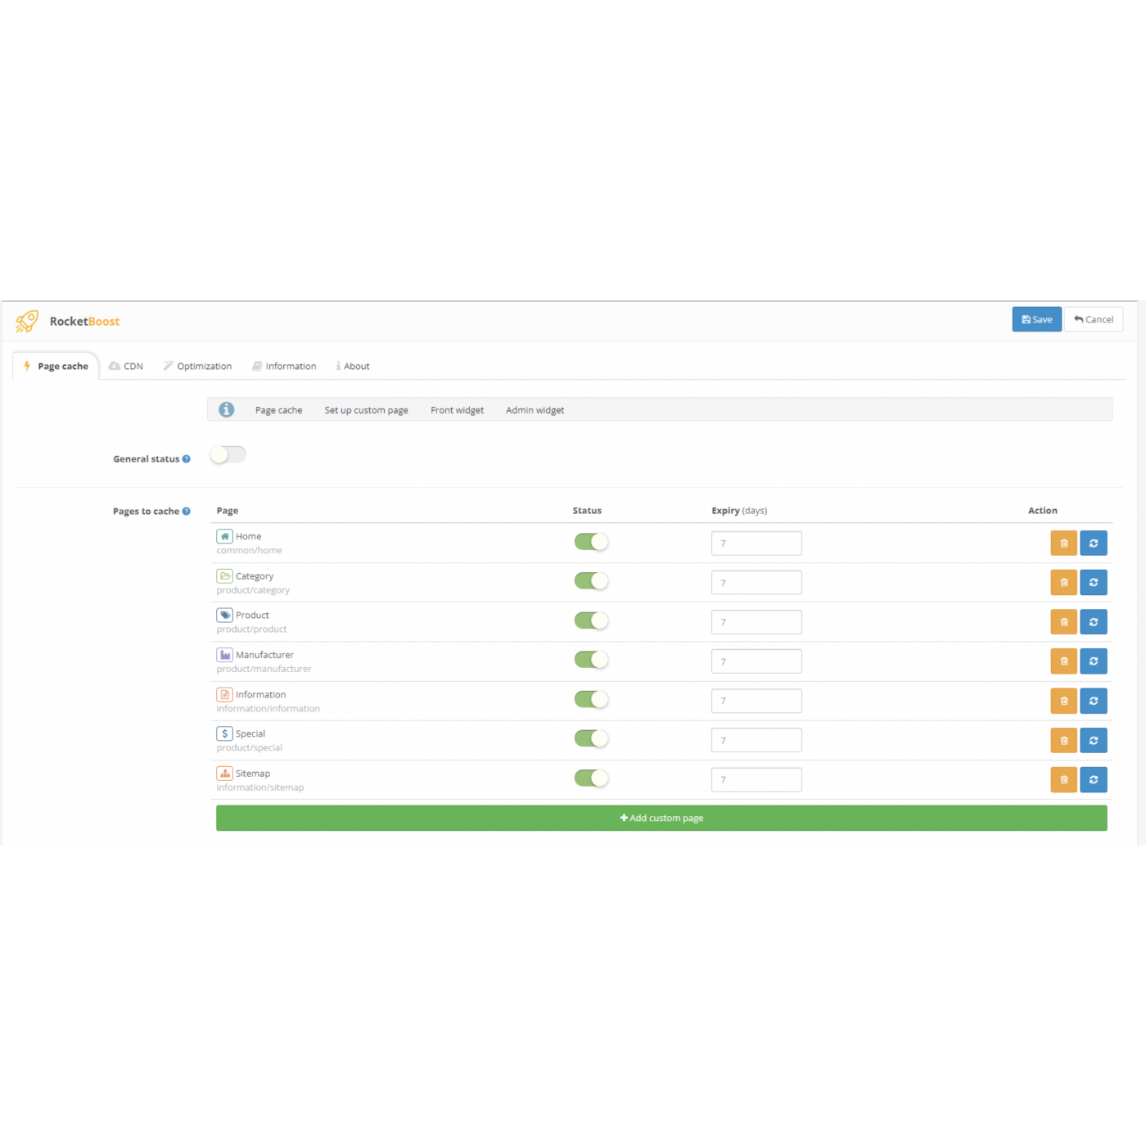Click the RocketBoost rocket logo
Viewport: 1146px width, 1146px height.
(x=27, y=321)
